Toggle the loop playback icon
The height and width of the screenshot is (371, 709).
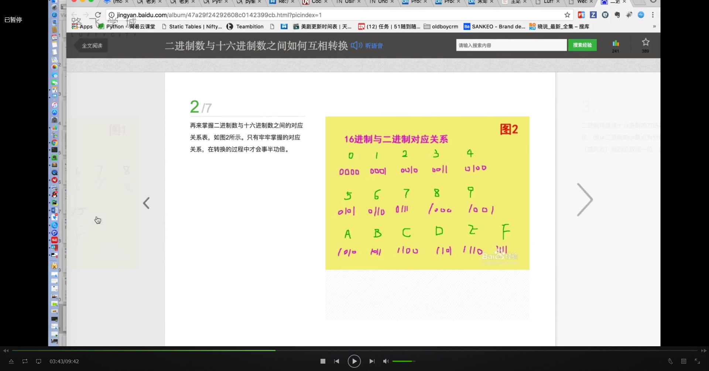(25, 361)
